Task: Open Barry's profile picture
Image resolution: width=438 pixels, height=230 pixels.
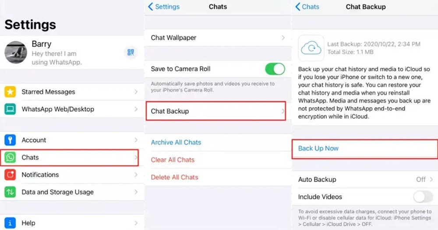Action: pos(16,52)
